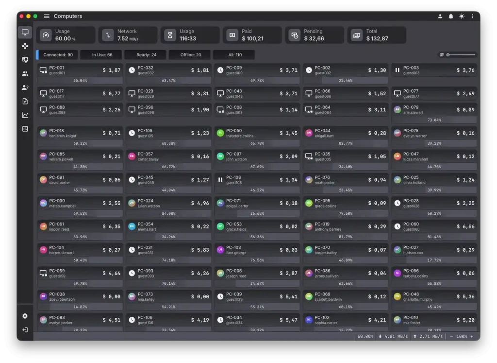Click the Pending payment clock-money icon
The width and height of the screenshot is (497, 363).
[x=295, y=35]
